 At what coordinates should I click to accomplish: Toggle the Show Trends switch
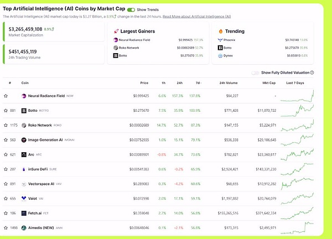point(131,10)
